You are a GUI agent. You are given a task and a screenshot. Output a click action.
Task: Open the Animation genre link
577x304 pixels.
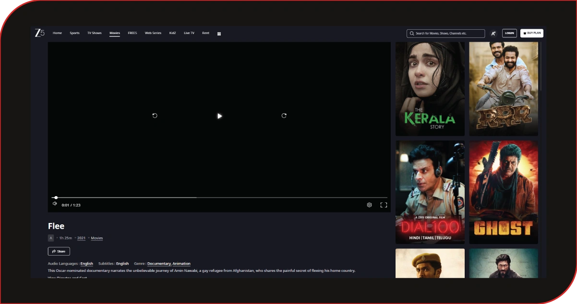click(x=181, y=264)
